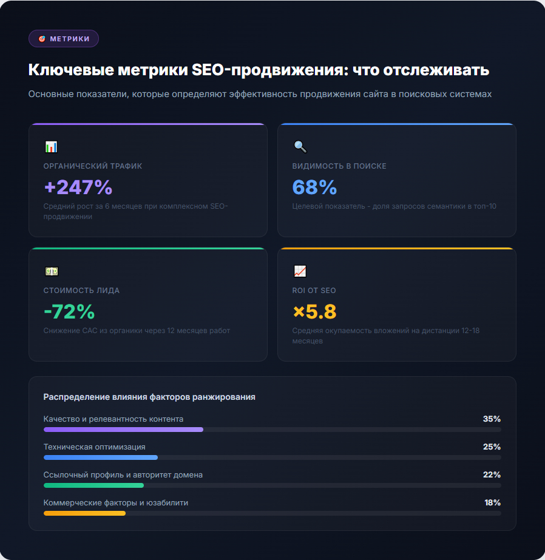
Task: Click the magnifying glass icon above ВИДИМОСТЬ В ПОИСКЕ
Action: tap(300, 147)
